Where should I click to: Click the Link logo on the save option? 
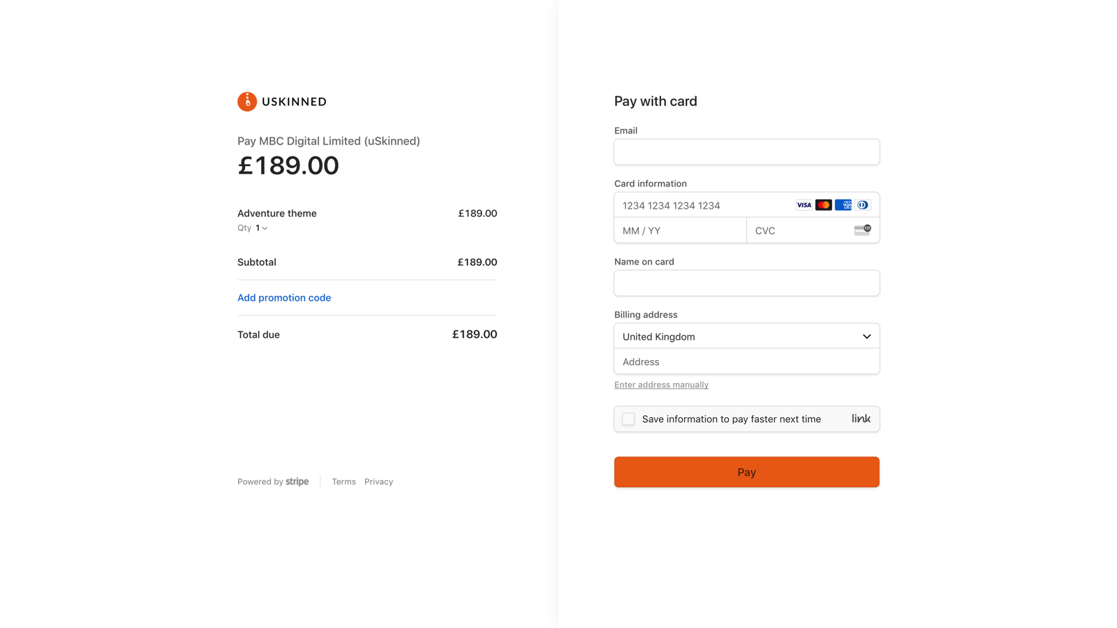coord(860,419)
